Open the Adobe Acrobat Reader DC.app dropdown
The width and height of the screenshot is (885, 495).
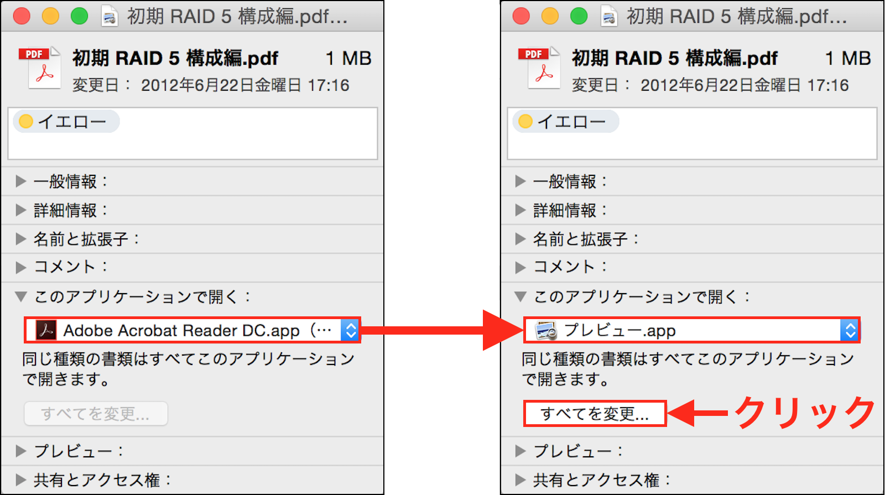pyautogui.click(x=192, y=330)
